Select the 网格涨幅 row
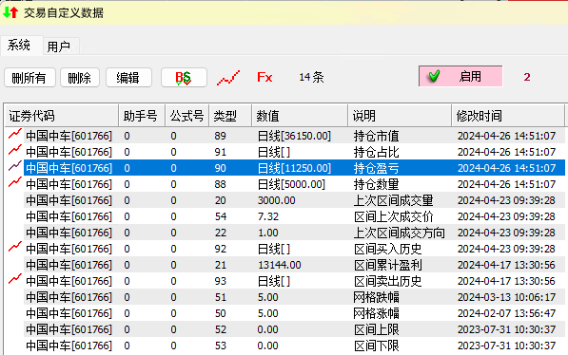The width and height of the screenshot is (568, 355). coord(284,313)
